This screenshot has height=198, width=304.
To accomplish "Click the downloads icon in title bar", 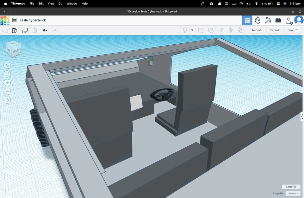I will 293,11.
